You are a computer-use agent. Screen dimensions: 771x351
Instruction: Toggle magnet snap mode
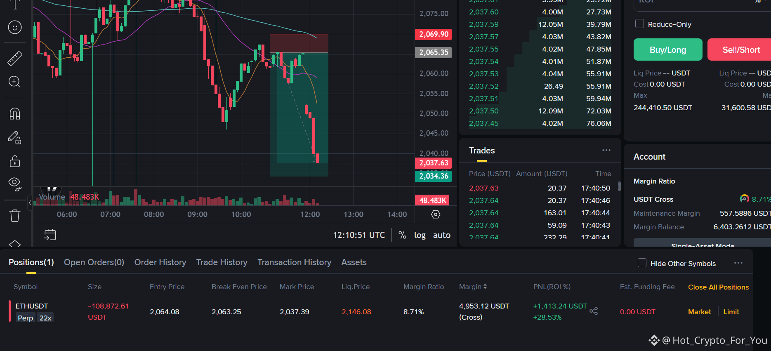tap(15, 113)
